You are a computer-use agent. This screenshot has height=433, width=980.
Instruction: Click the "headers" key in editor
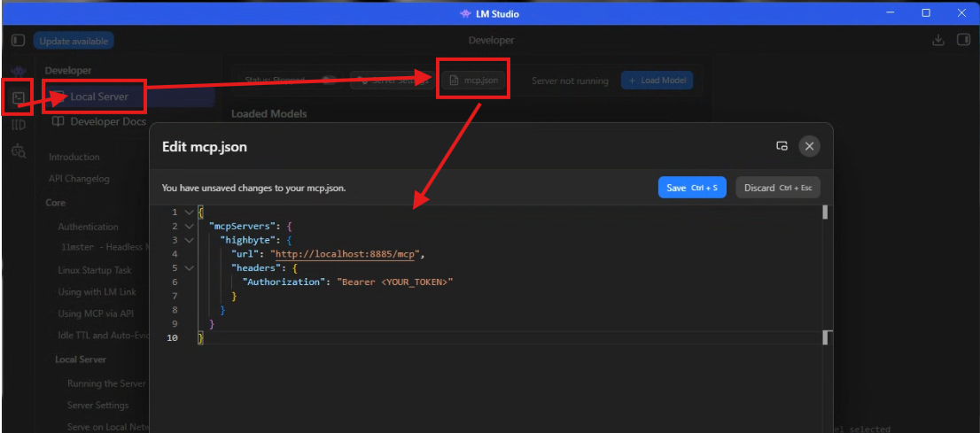pos(256,268)
